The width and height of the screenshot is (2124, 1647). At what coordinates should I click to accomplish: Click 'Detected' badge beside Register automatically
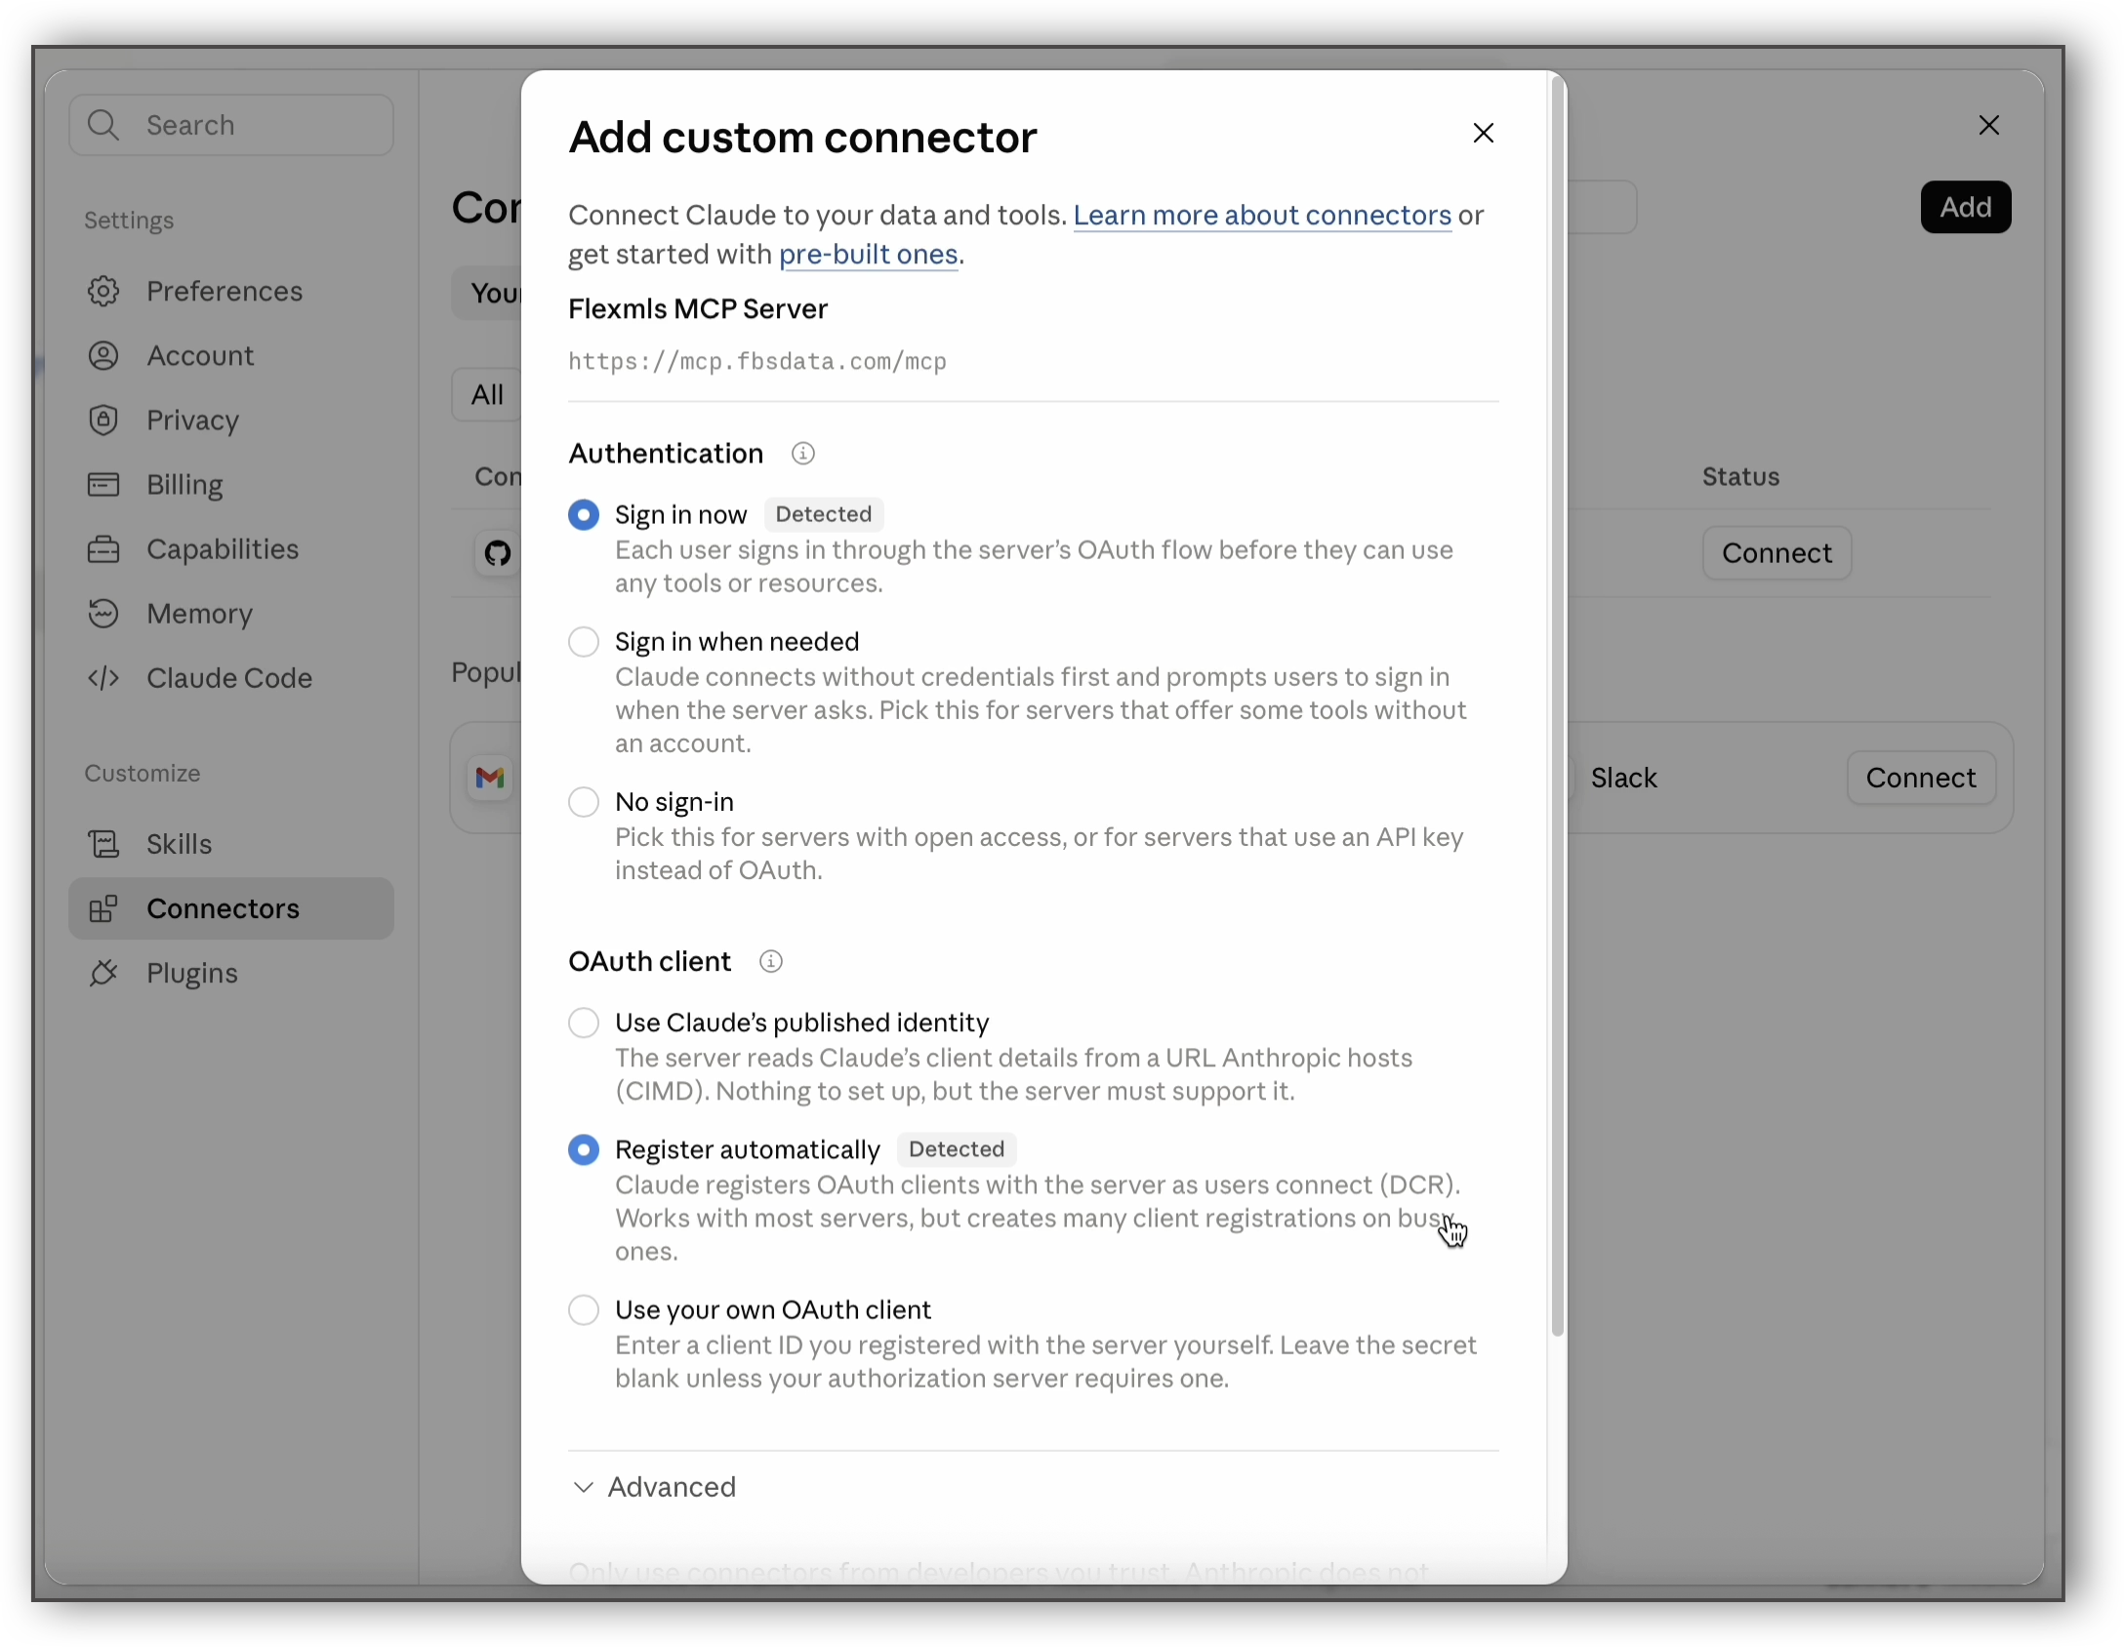pyautogui.click(x=957, y=1149)
